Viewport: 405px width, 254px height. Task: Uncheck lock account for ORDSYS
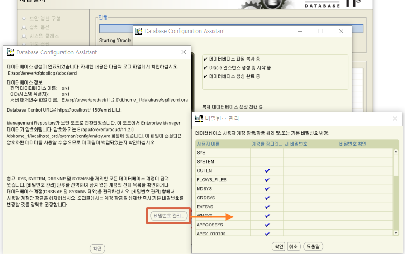(x=267, y=198)
